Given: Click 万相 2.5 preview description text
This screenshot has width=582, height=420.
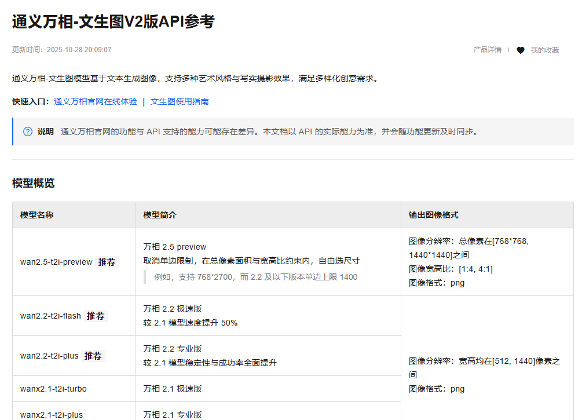Looking at the screenshot, I should click(x=175, y=247).
